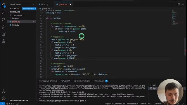
Task: Click Строка 59, столбец 29 in status bar
Action: pyautogui.click(x=115, y=104)
